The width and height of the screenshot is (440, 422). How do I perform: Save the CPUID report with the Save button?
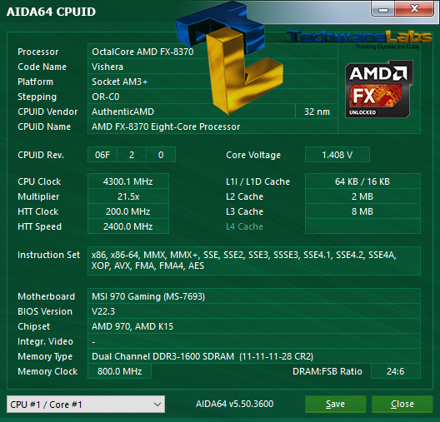click(336, 404)
